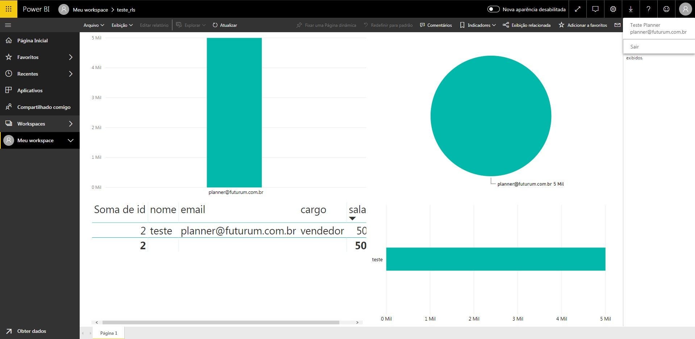Click Sair to sign out
Viewport: 695px width, 339px height.
pyautogui.click(x=635, y=47)
